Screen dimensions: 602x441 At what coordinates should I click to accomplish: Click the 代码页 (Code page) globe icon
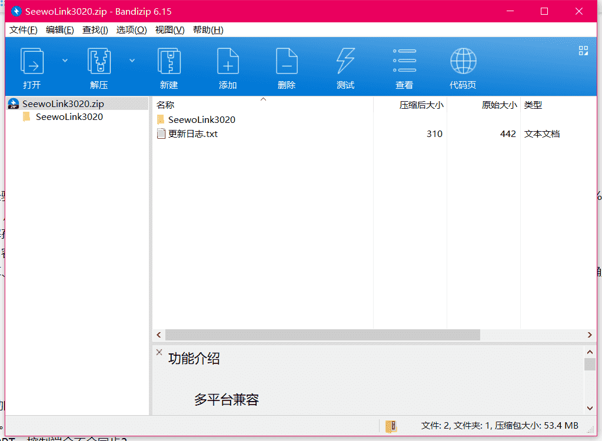click(463, 61)
